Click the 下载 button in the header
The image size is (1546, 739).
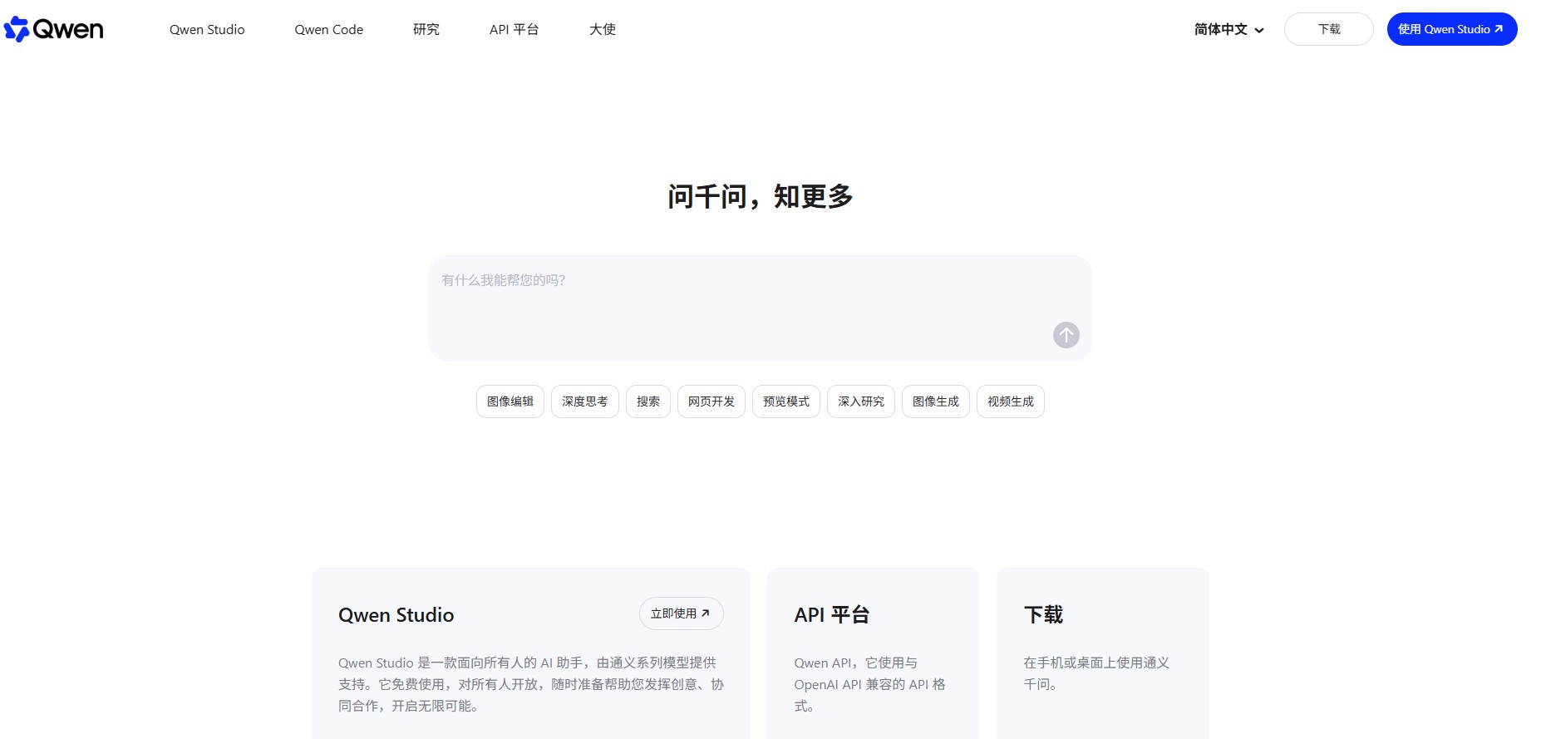click(x=1329, y=29)
